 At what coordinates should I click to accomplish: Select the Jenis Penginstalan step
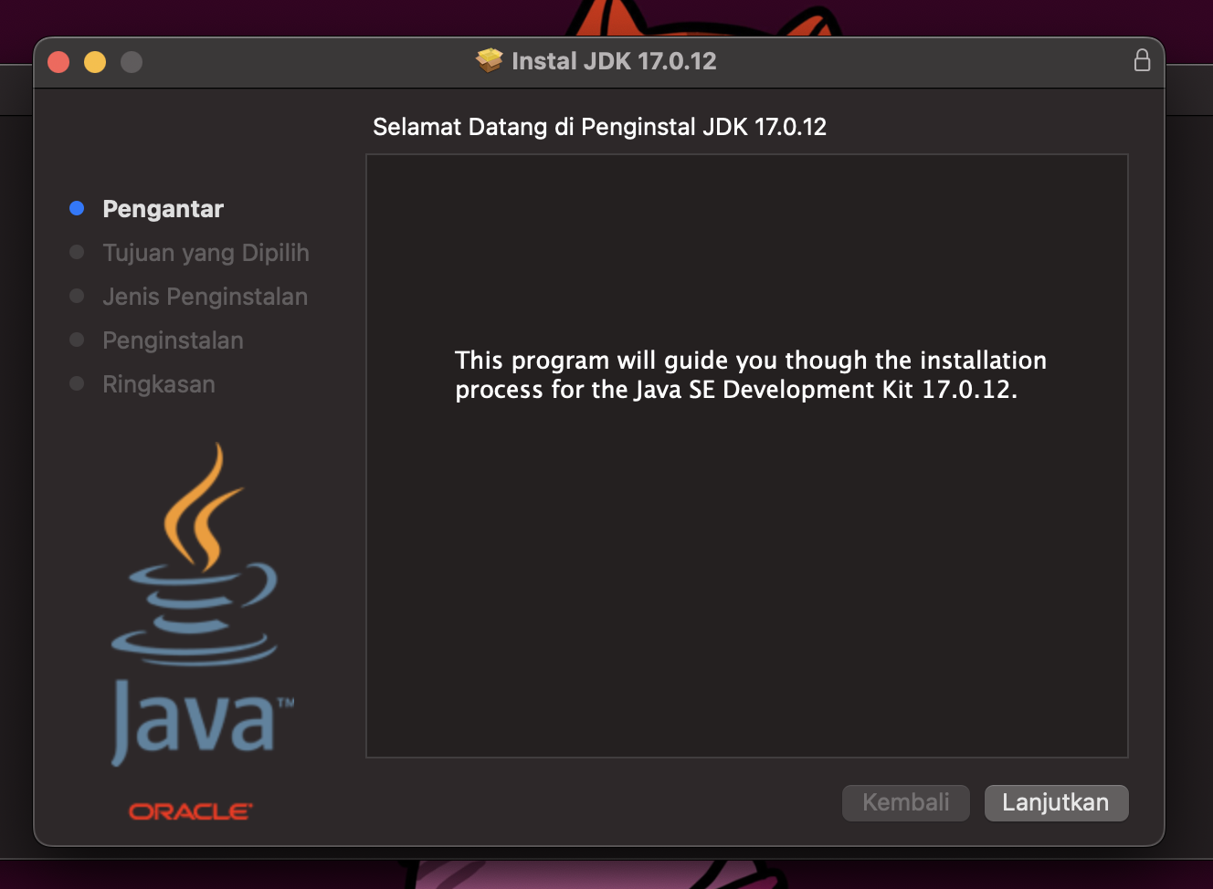coord(205,297)
